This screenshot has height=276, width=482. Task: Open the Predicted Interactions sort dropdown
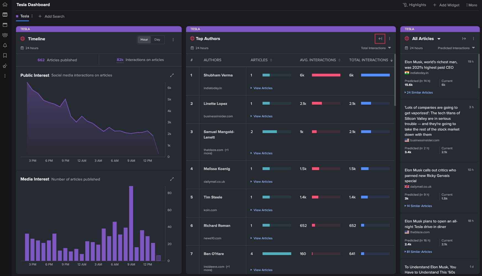(x=456, y=48)
